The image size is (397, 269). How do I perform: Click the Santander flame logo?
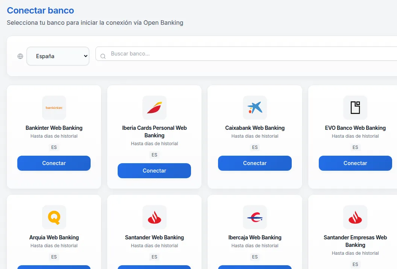click(154, 217)
